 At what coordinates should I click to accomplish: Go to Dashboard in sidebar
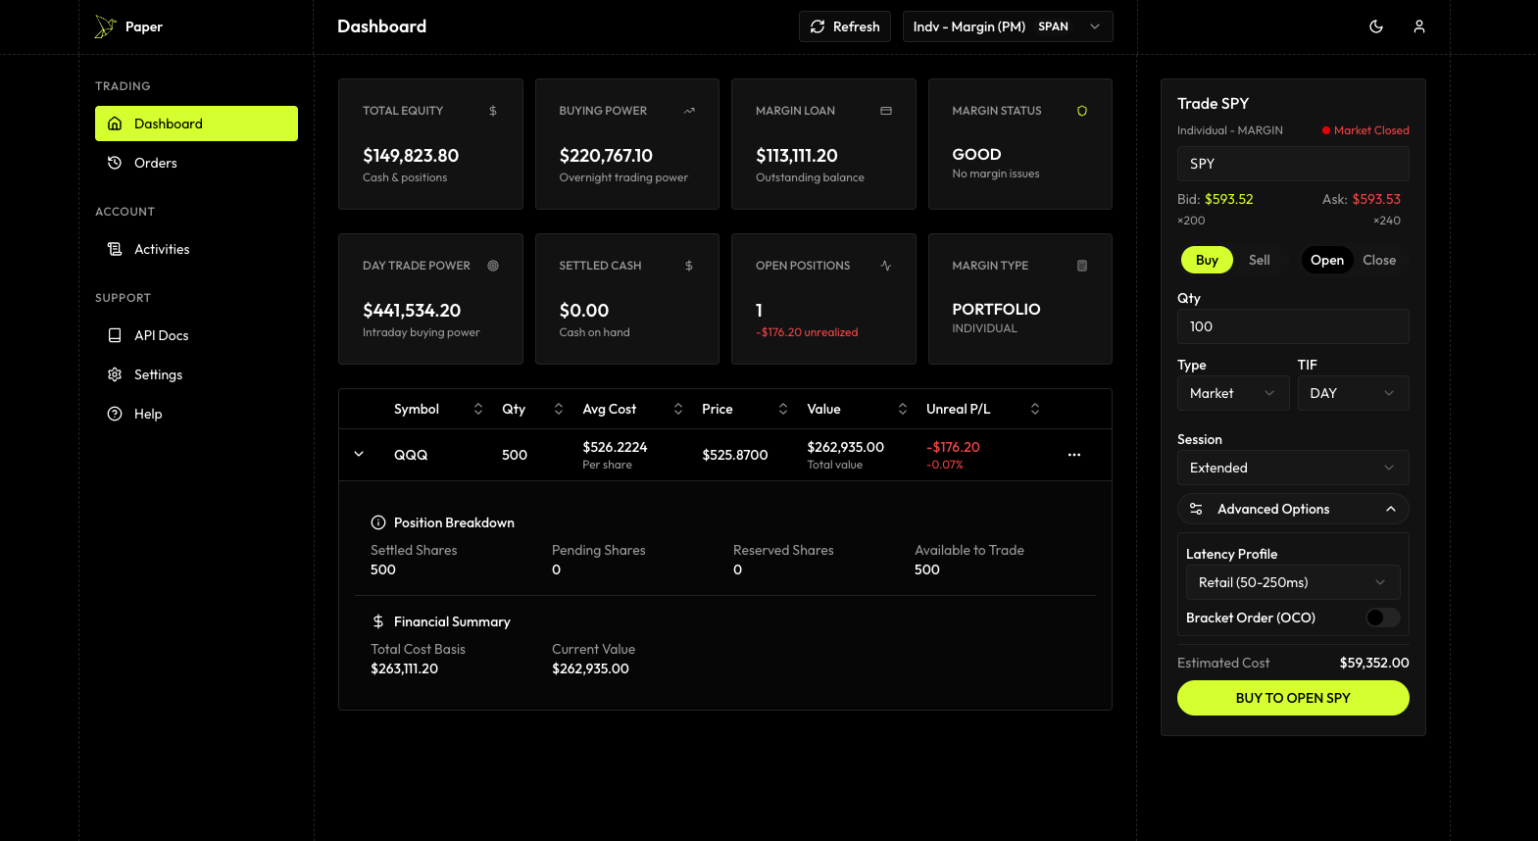coord(196,124)
